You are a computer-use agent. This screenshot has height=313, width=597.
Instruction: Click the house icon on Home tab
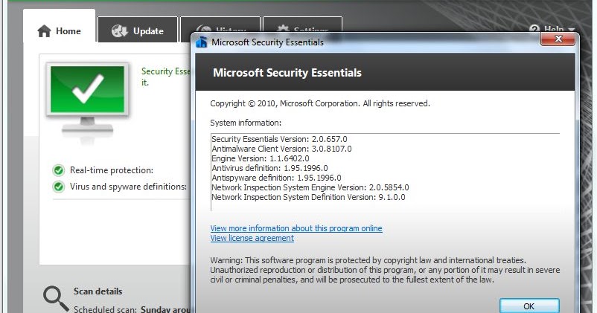[x=44, y=30]
